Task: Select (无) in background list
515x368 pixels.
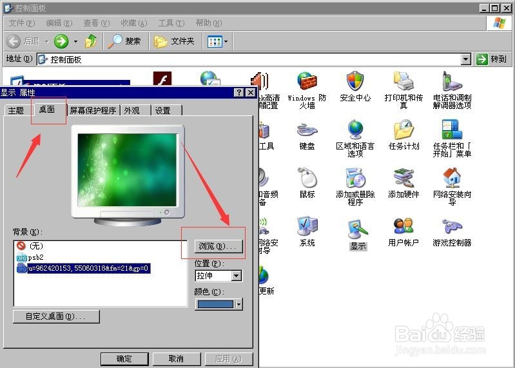Action: pyautogui.click(x=30, y=246)
